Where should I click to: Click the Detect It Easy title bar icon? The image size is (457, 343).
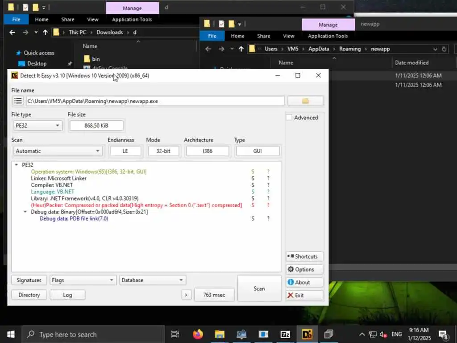pos(14,75)
